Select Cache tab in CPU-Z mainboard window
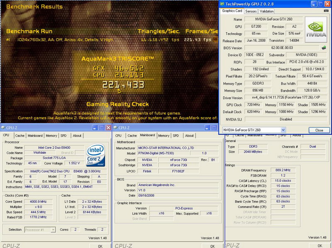This screenshot has height=248, width=332. point(132,136)
